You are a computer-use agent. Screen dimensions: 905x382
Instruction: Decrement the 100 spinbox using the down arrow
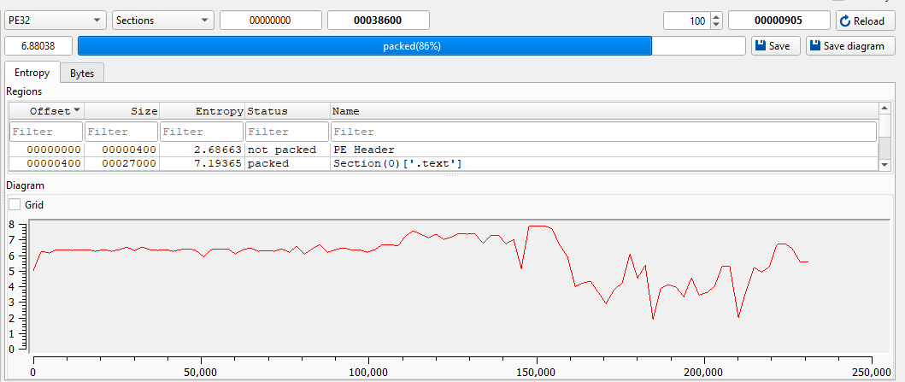coord(716,25)
